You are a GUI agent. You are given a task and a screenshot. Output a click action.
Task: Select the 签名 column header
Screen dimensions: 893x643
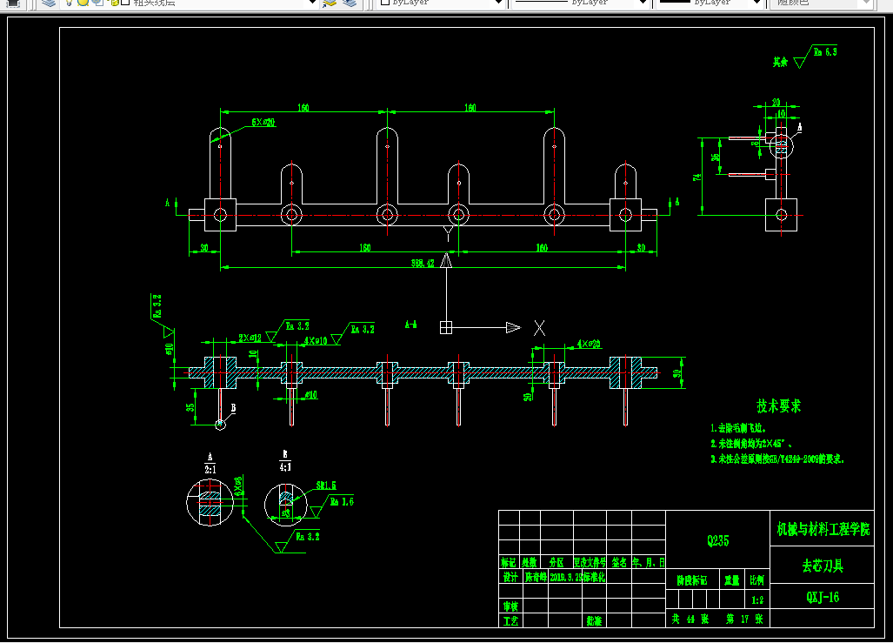click(x=619, y=563)
